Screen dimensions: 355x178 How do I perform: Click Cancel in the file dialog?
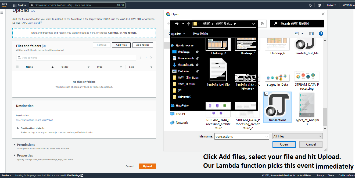(x=311, y=144)
